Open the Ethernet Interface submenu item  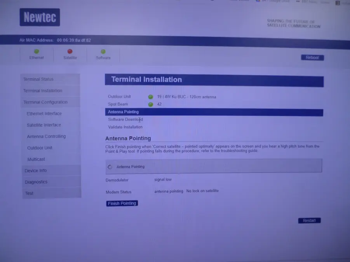click(x=44, y=114)
